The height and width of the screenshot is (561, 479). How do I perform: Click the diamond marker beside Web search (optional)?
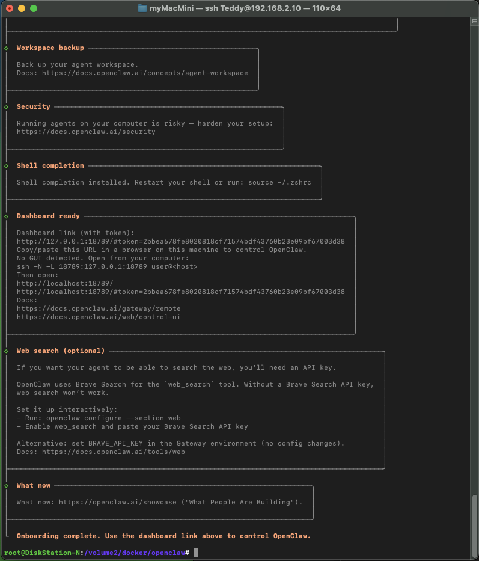pyautogui.click(x=6, y=351)
